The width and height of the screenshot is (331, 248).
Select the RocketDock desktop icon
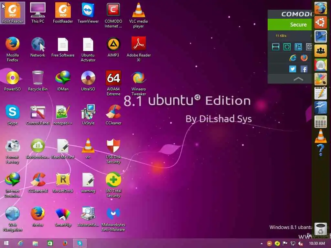pos(63,183)
